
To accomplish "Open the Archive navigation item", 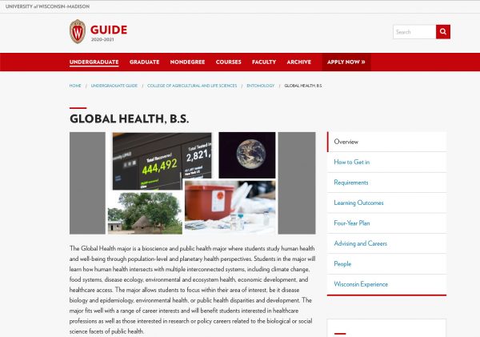I will pos(298,62).
